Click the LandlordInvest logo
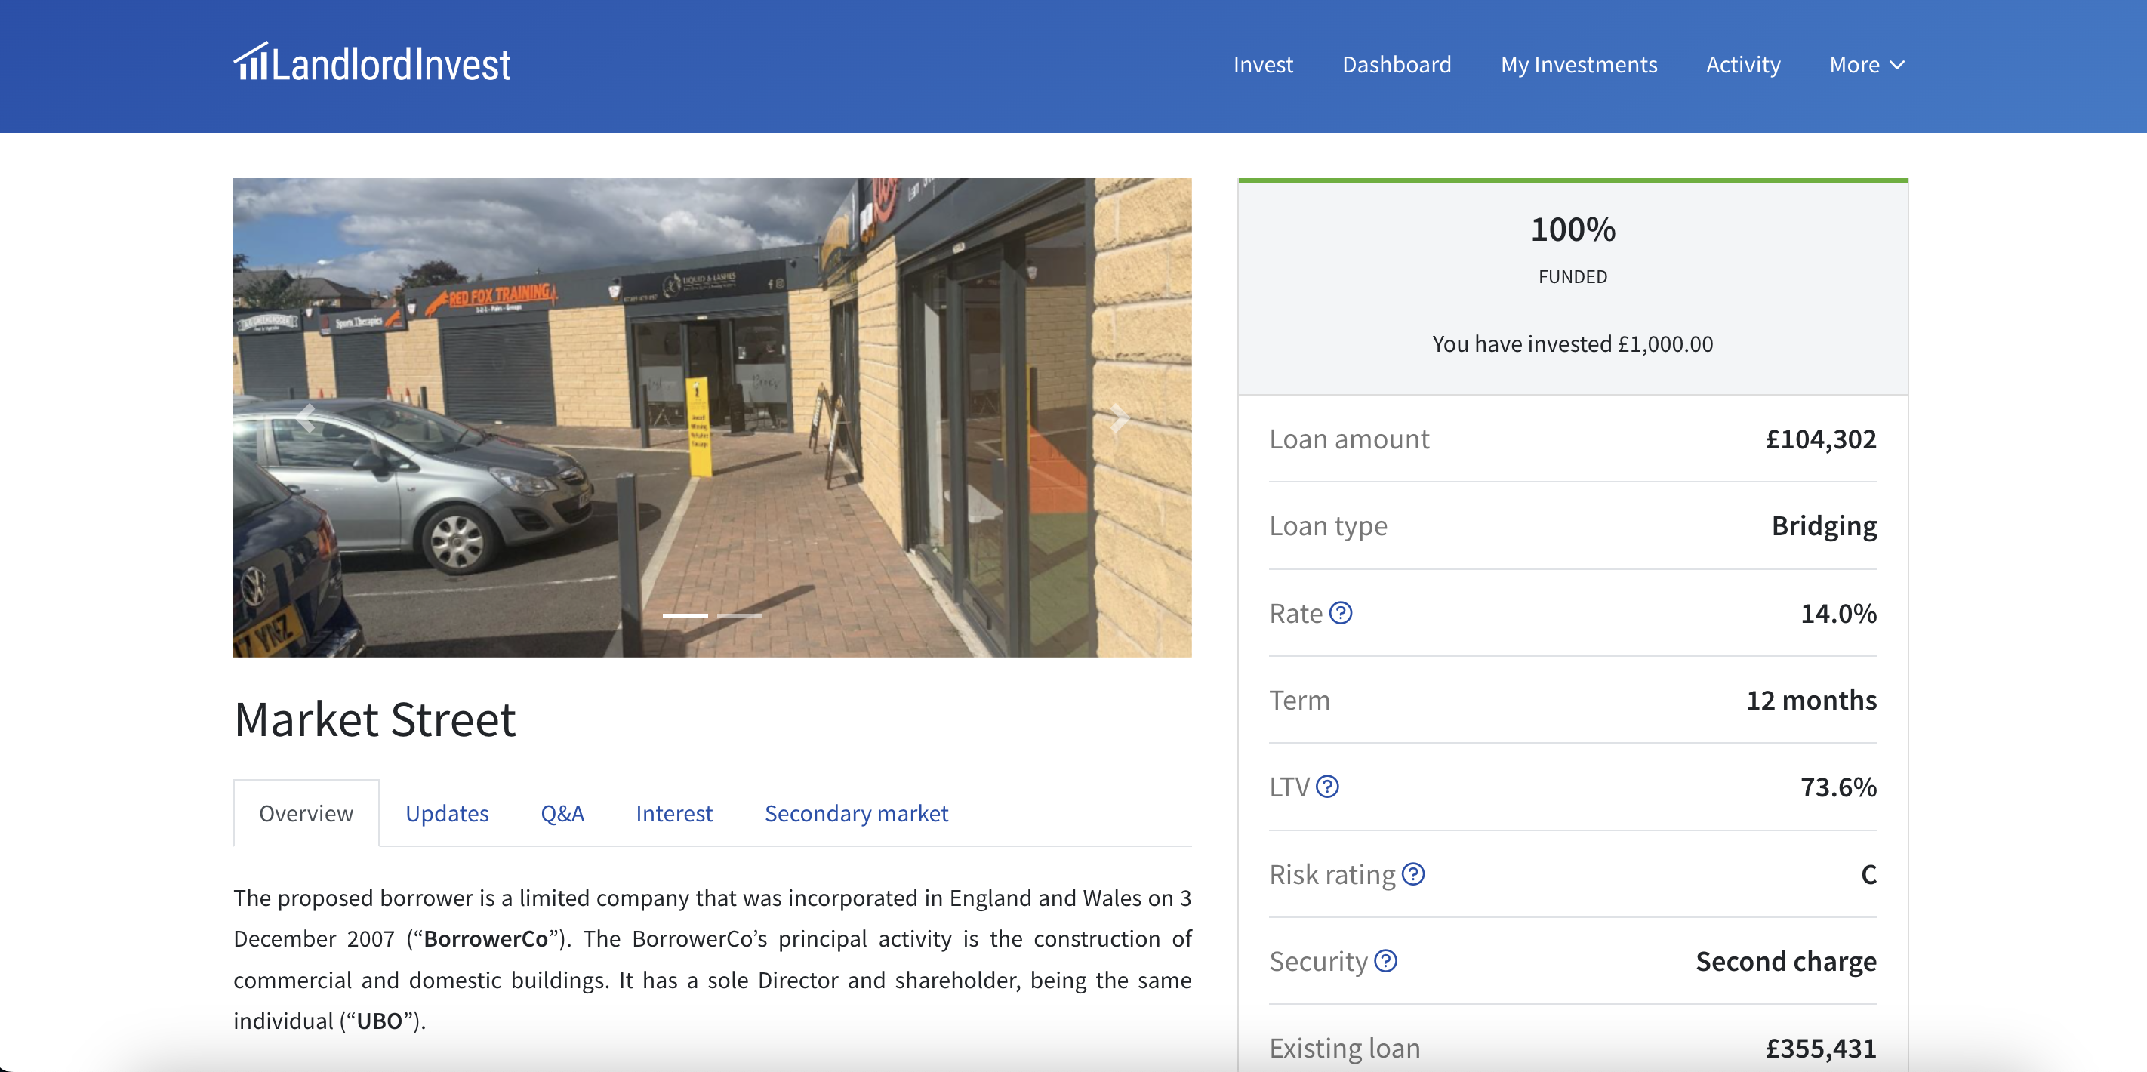This screenshot has height=1072, width=2147. click(371, 63)
